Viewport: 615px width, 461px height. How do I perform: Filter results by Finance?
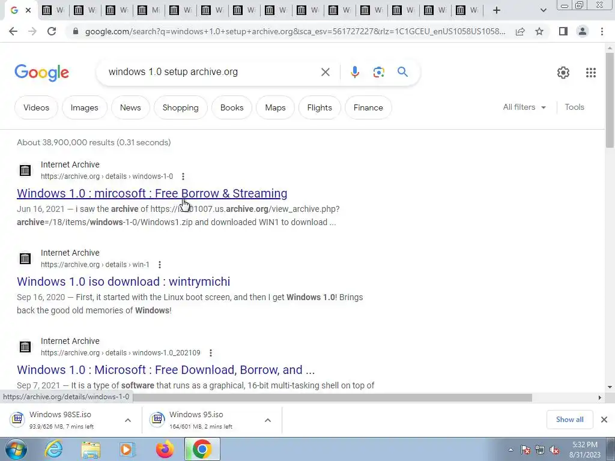coord(368,107)
